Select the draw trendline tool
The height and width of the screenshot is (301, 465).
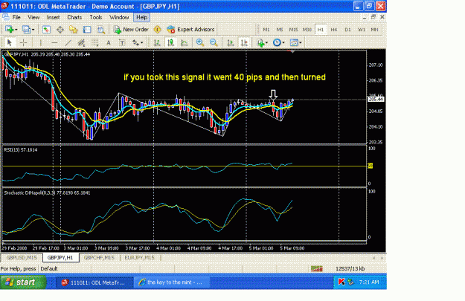68,42
